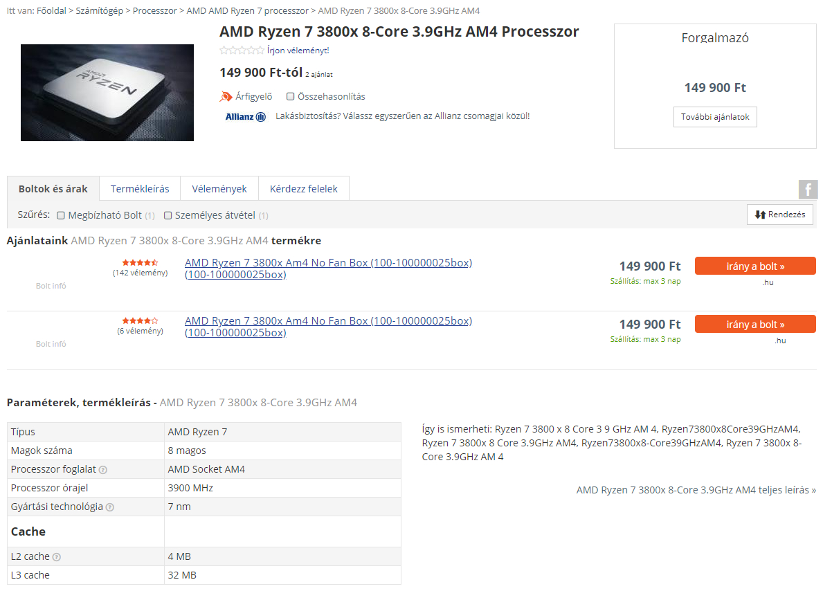
Task: Click the price inside the Forgalmazó box
Action: (715, 88)
